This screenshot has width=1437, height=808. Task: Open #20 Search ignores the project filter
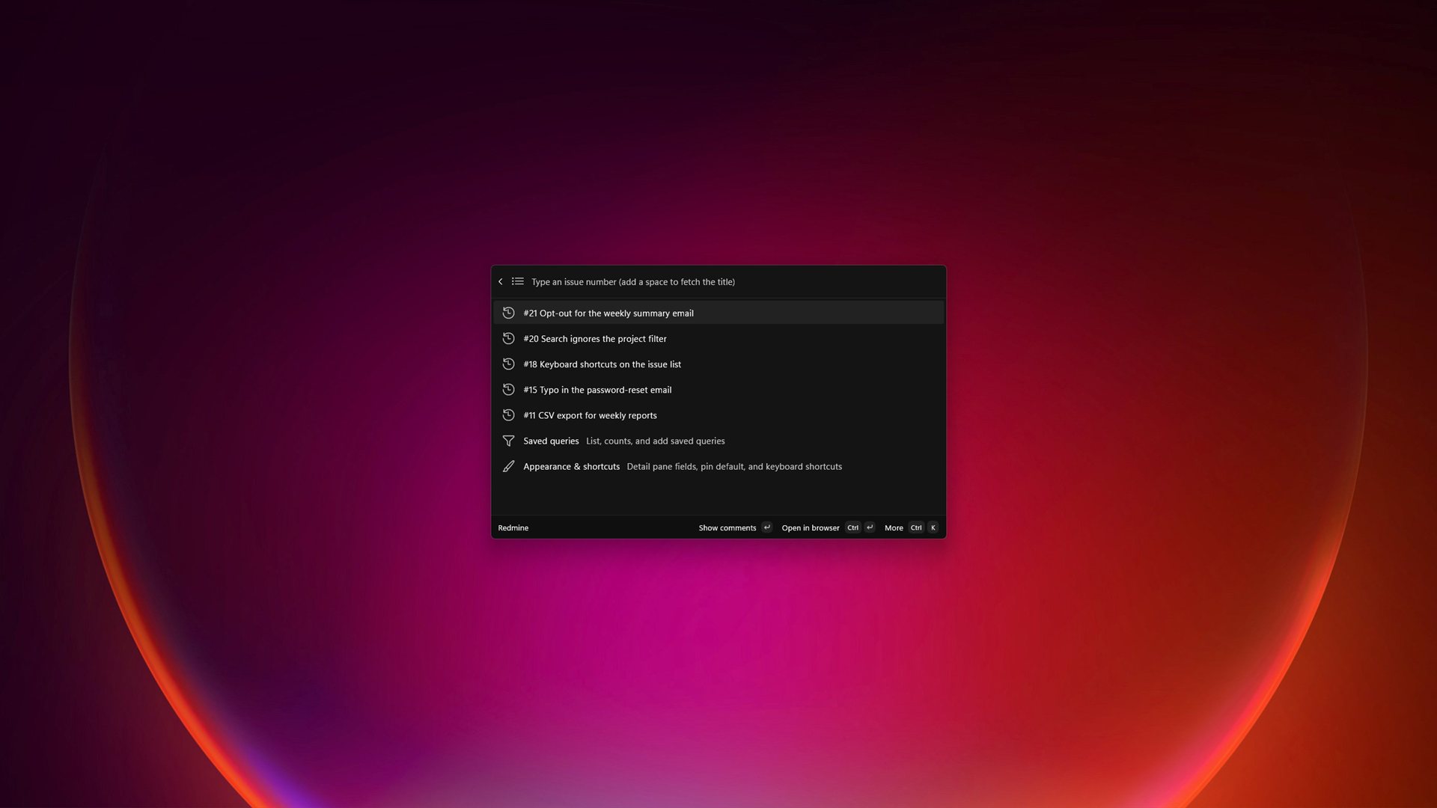pos(718,338)
